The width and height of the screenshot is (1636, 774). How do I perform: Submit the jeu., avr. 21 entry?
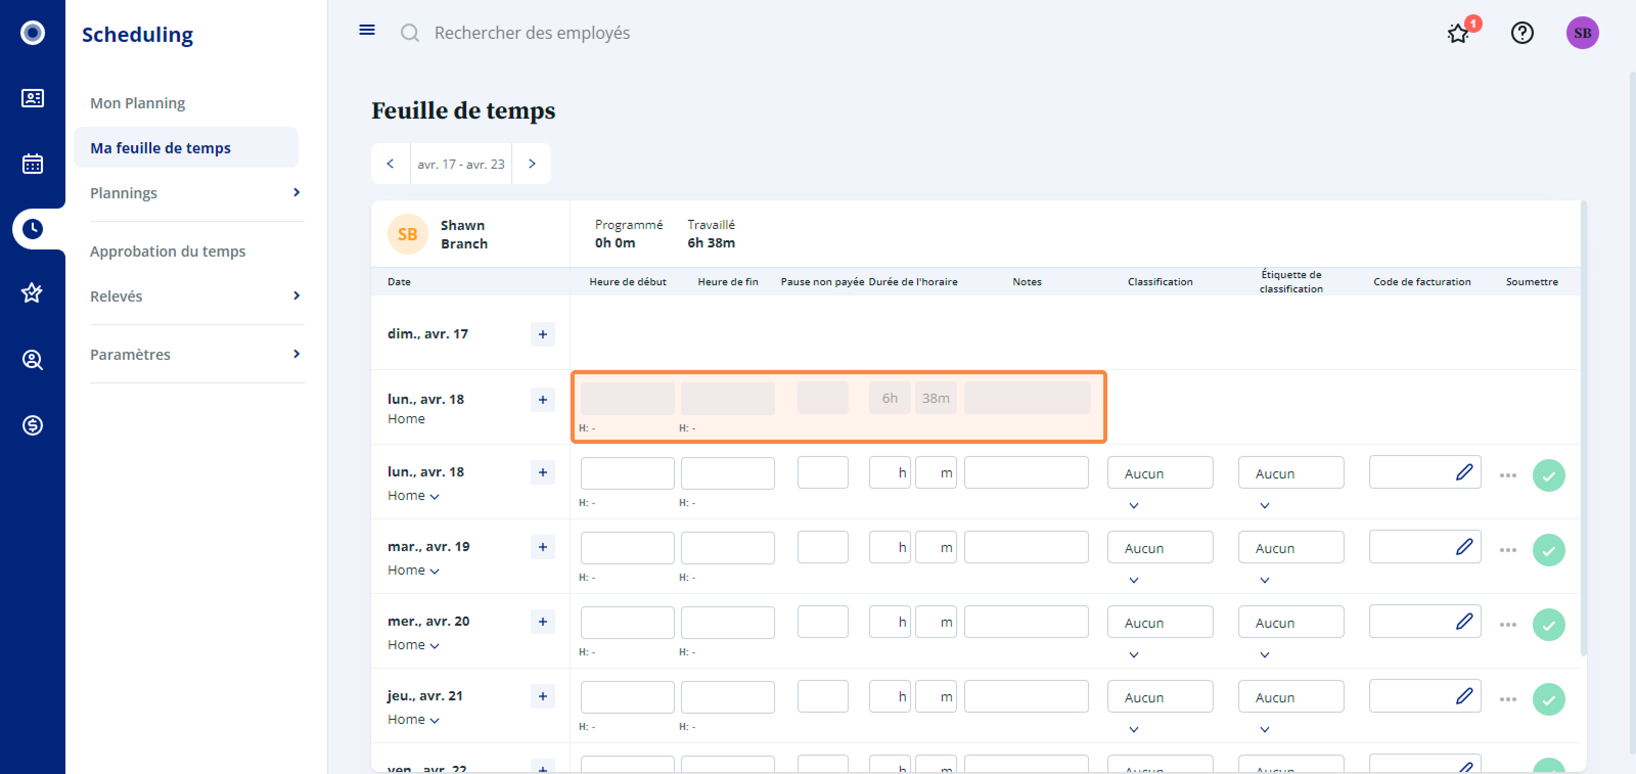pos(1549,699)
